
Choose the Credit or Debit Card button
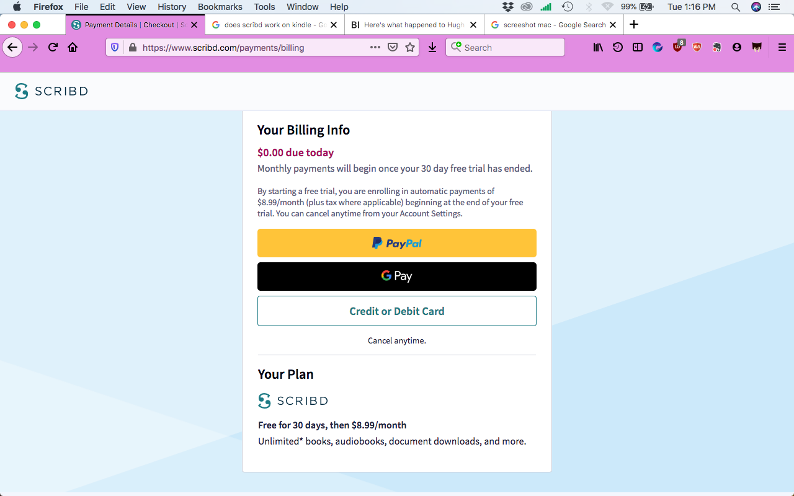click(x=397, y=311)
